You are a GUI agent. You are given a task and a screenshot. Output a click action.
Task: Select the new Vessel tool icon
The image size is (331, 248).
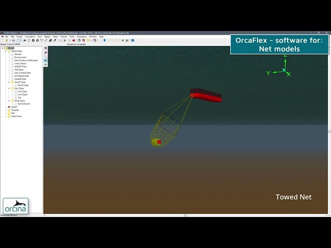coord(24,40)
